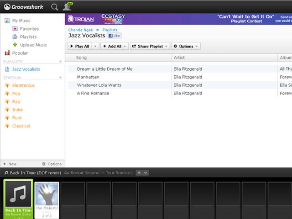Image resolution: width=292 pixels, height=219 pixels.
Task: Click the Upload Music green arrow icon
Action: coord(15,45)
